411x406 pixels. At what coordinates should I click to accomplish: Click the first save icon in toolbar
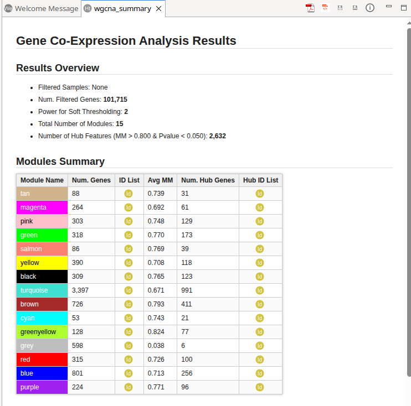pos(340,8)
